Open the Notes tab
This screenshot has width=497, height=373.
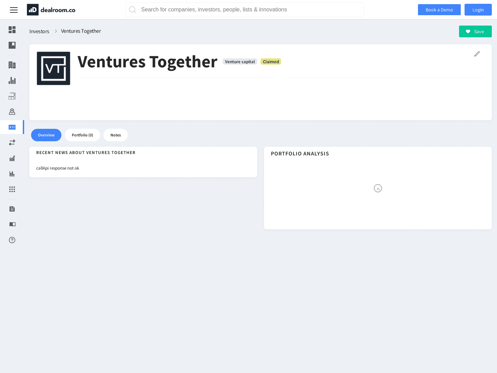(116, 135)
